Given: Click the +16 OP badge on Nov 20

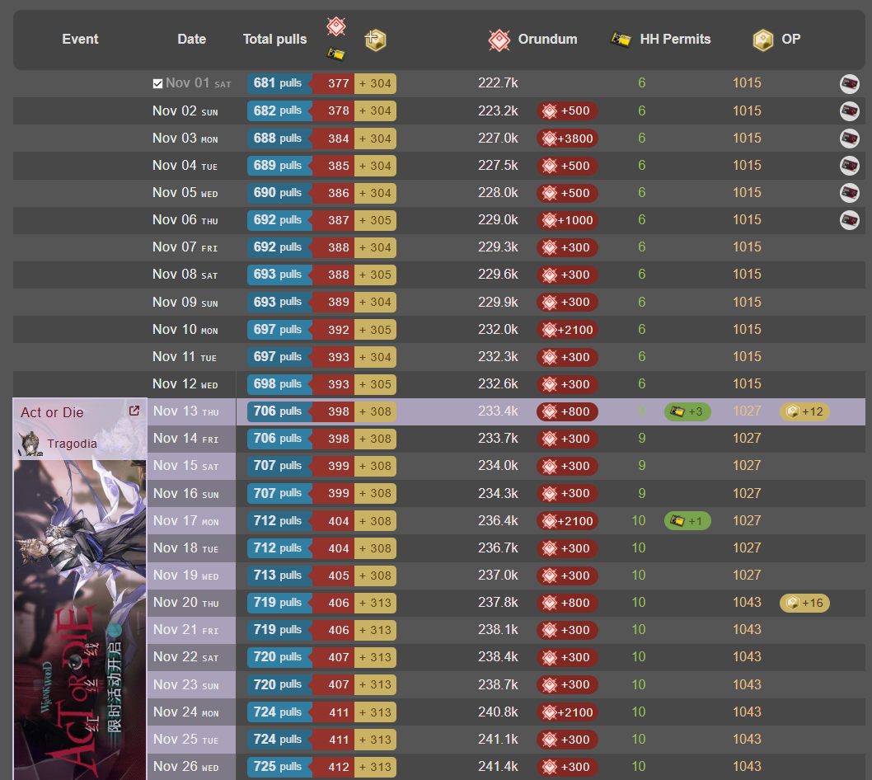Looking at the screenshot, I should click(804, 603).
